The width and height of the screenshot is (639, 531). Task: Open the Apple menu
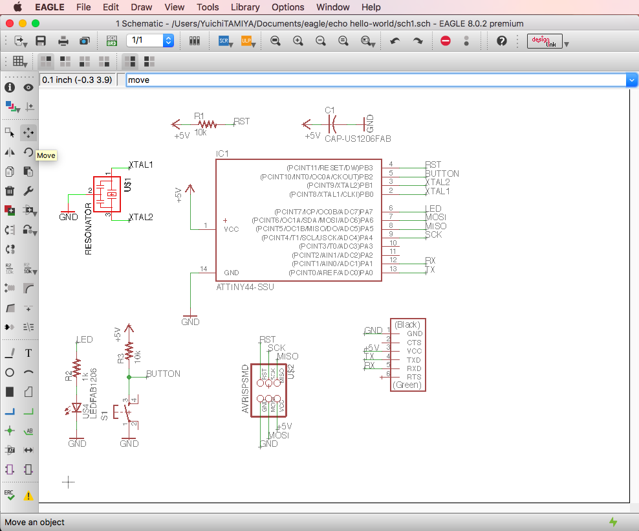[x=17, y=7]
